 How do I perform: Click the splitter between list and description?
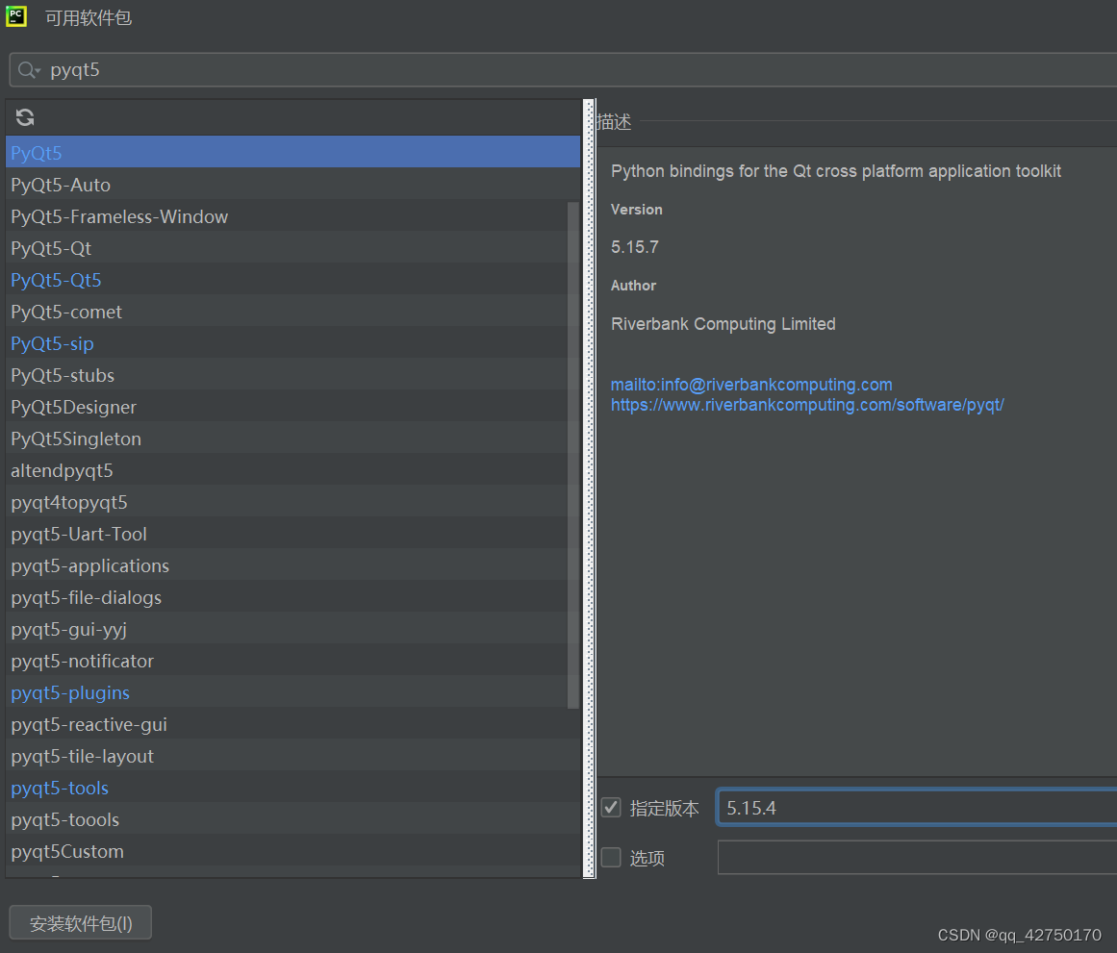pyautogui.click(x=589, y=489)
